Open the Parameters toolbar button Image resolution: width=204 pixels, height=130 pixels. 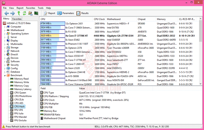65,13
